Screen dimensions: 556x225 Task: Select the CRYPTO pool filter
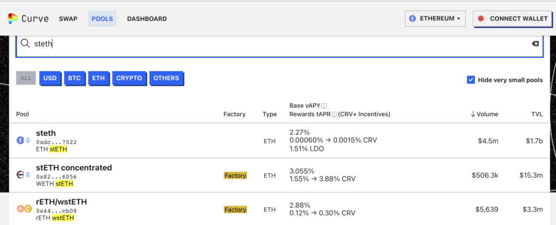[x=129, y=78]
